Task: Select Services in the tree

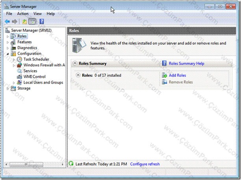Action: (x=30, y=71)
